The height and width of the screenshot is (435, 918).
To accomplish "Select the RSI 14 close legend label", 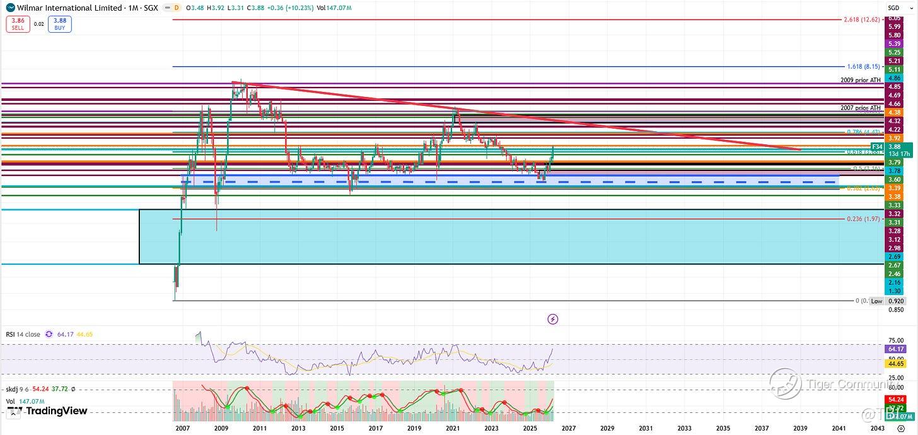I will click(x=23, y=335).
